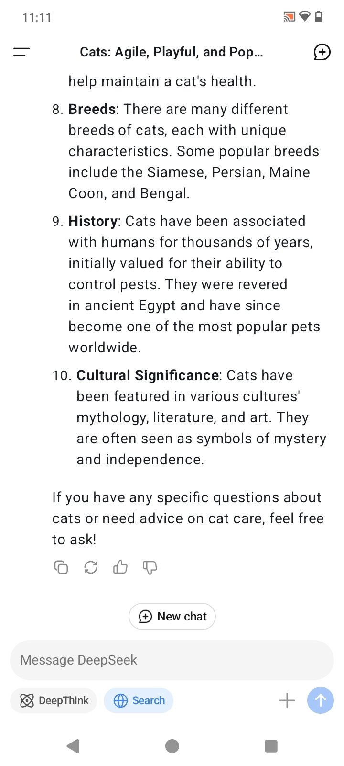The height and width of the screenshot is (766, 344).
Task: Tap the plus attachment icon
Action: pyautogui.click(x=287, y=701)
